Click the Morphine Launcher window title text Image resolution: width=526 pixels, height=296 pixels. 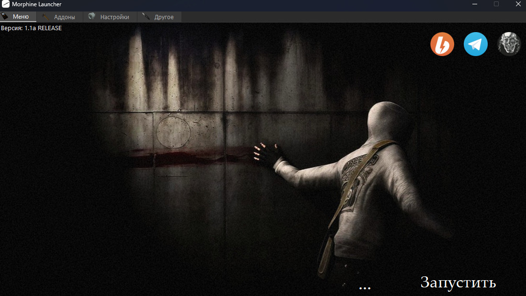[x=37, y=4]
